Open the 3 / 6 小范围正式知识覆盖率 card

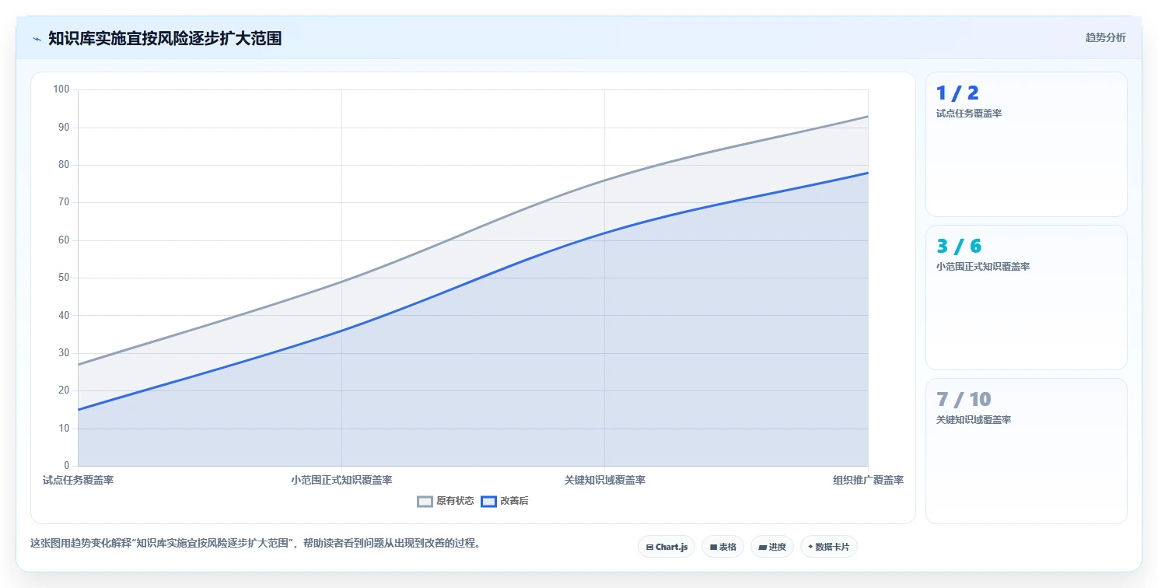point(1026,297)
